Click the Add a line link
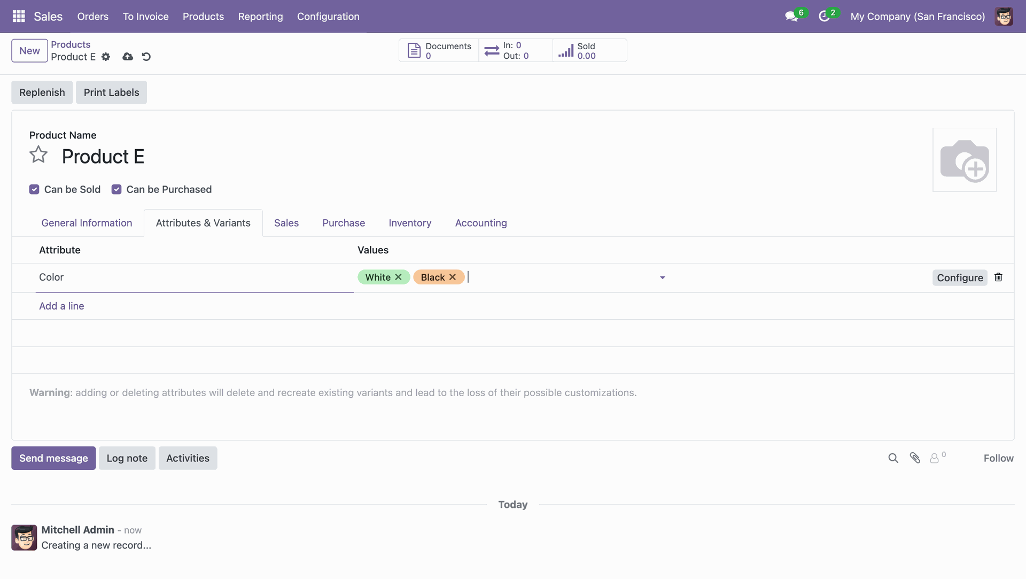Viewport: 1026px width, 579px height. (61, 306)
